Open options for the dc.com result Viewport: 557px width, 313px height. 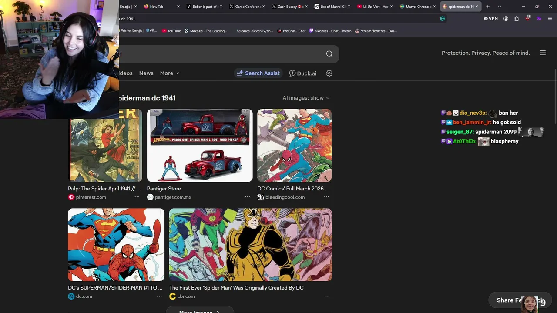(159, 296)
